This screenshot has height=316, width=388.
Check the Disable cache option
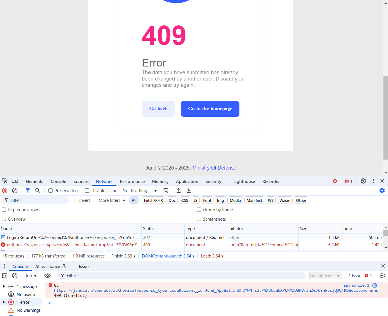tap(87, 191)
